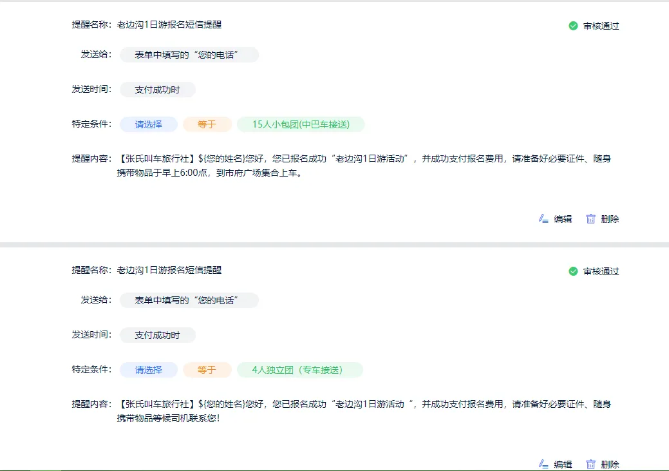Open the 请选择 condition field in the top reminder
The height and width of the screenshot is (471, 669).
click(148, 124)
